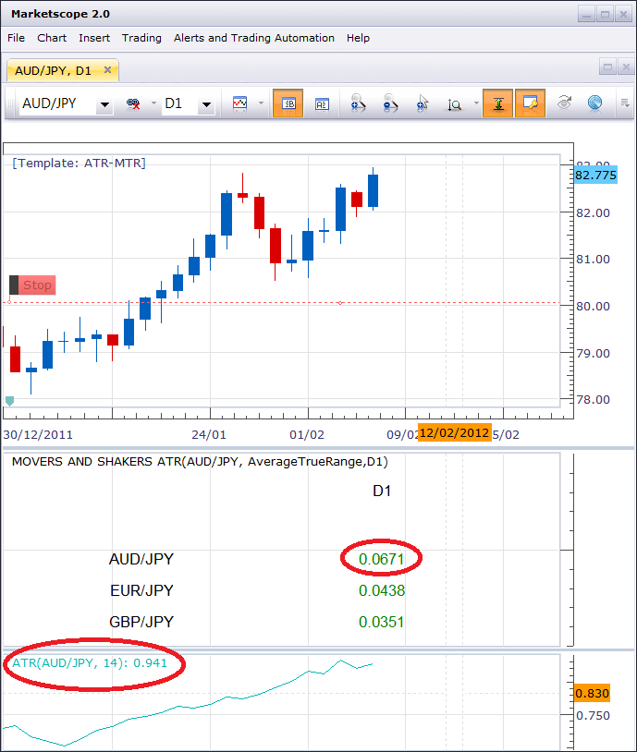This screenshot has height=752, width=637.
Task: Click the Template: ATR-MTR label
Action: (79, 164)
